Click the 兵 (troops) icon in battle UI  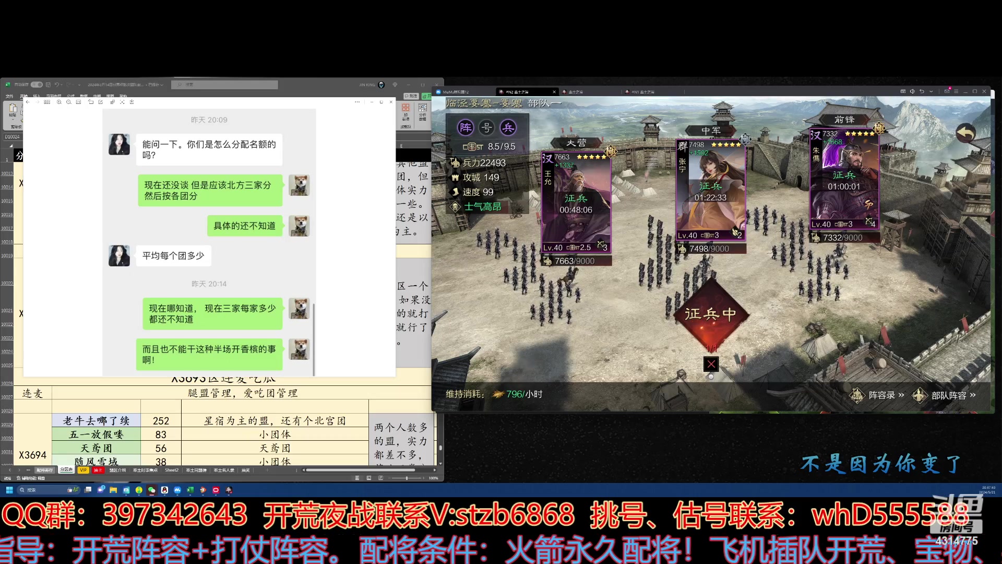(510, 127)
